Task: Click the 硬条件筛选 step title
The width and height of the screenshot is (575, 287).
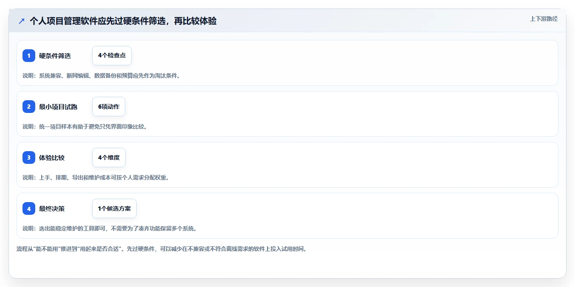Action: point(55,56)
